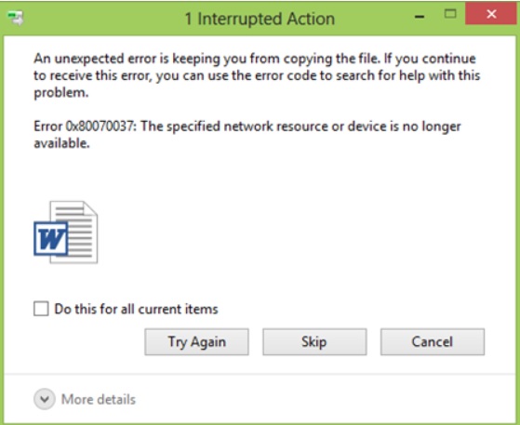Image resolution: width=520 pixels, height=425 pixels.
Task: Cancel the copy operation
Action: tap(433, 342)
